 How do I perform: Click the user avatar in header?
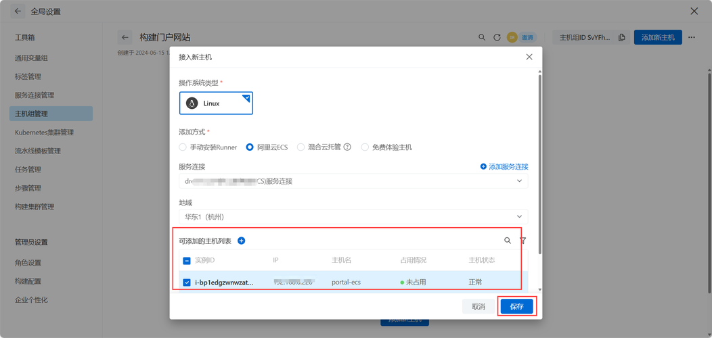(x=512, y=37)
